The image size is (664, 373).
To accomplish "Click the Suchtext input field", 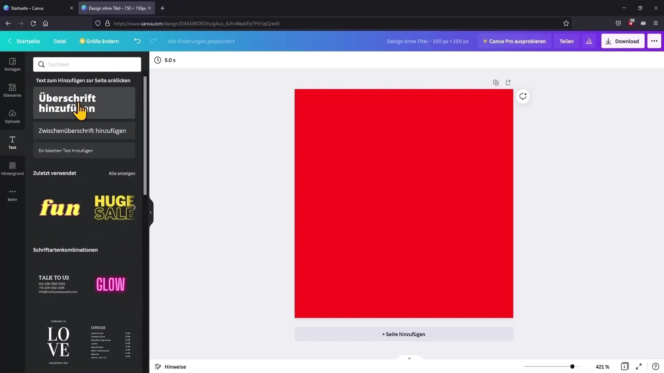I will pos(87,64).
